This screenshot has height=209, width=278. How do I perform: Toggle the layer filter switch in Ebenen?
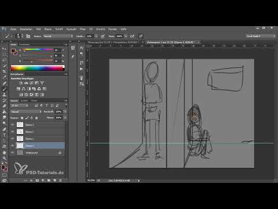tap(66, 106)
